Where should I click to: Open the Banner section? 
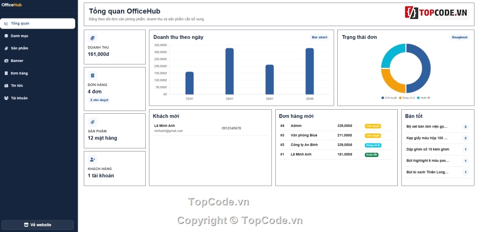38,61
